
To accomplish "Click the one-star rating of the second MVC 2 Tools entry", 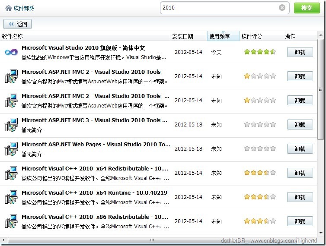I will click(x=260, y=100).
